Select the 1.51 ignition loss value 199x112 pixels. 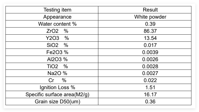(x=150, y=88)
